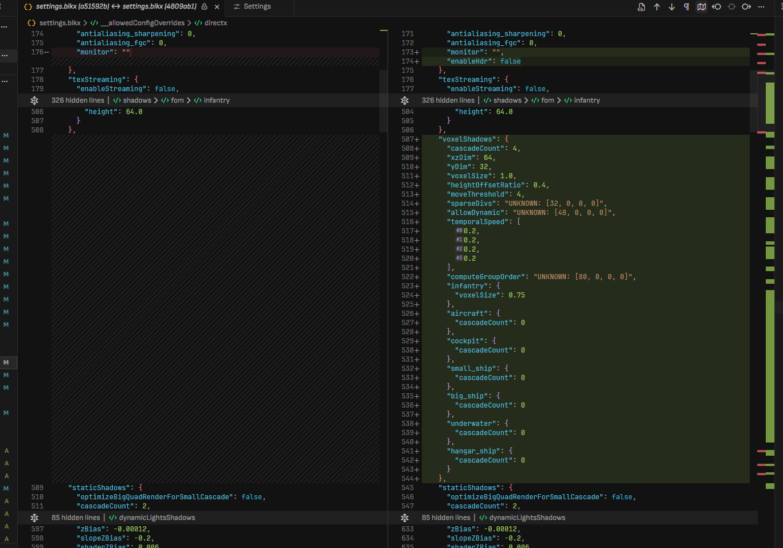The image size is (783, 548).
Task: Expand 85 hidden lines in right pane
Action: (446, 518)
